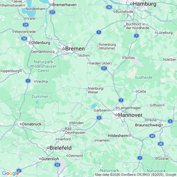Click the Südheide region label
Viewport: 177px width, 177px height.
pos(143,77)
